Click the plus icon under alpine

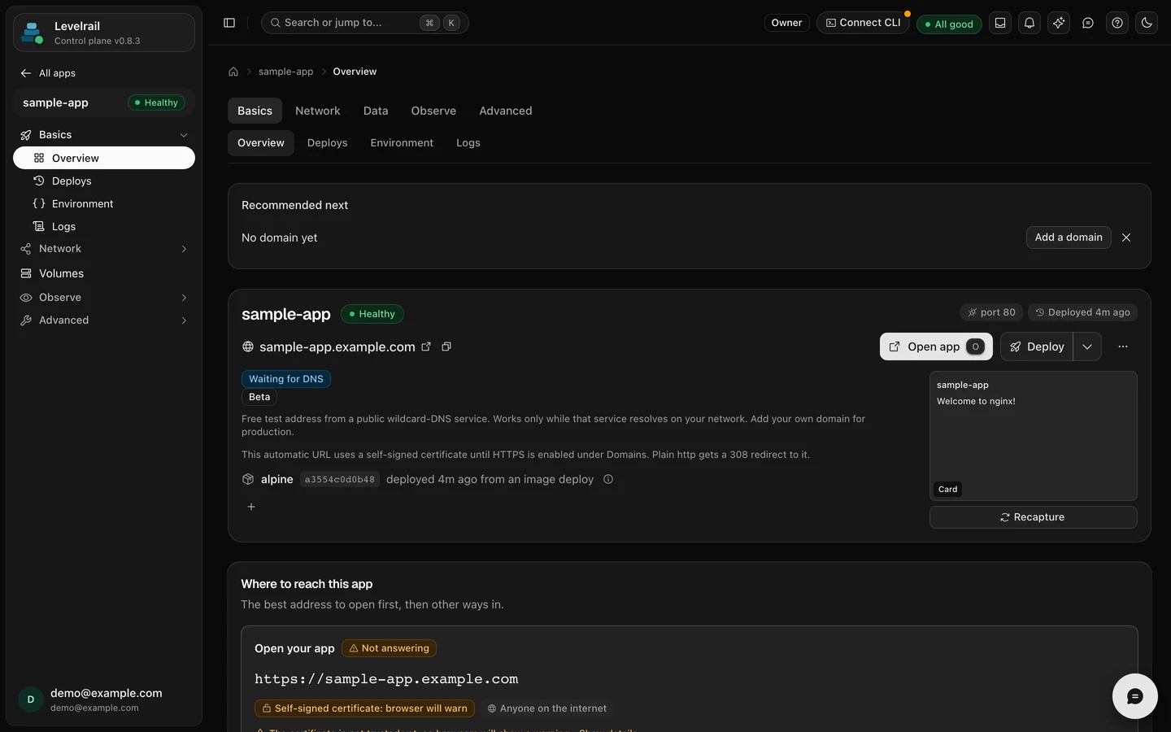251,507
